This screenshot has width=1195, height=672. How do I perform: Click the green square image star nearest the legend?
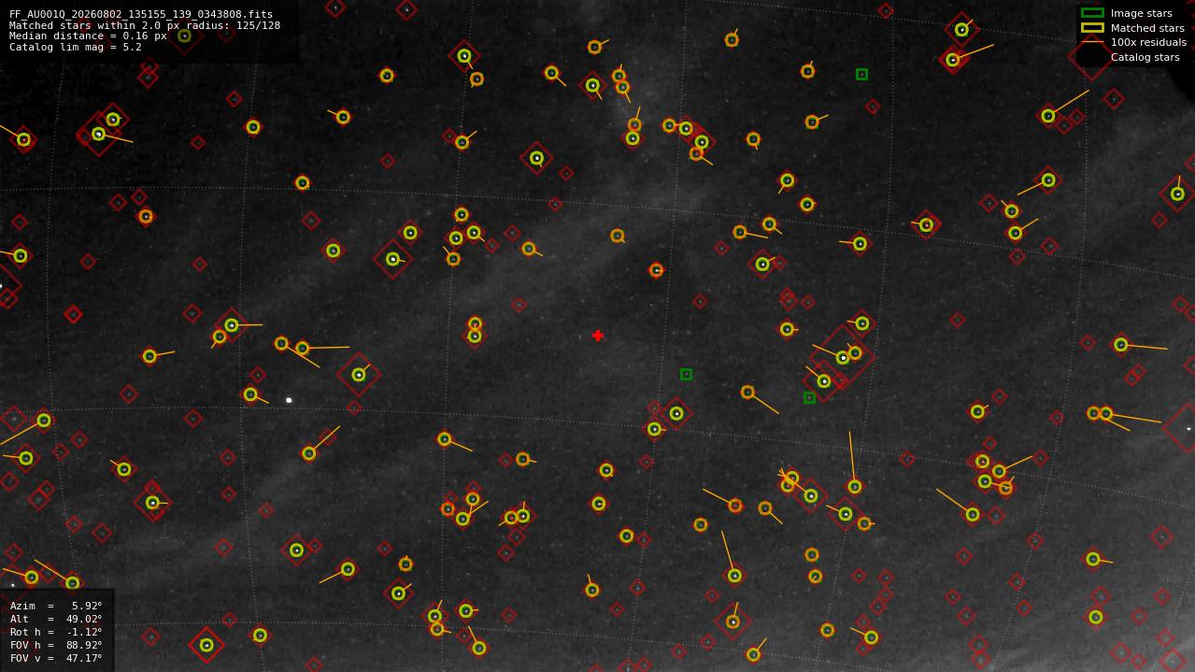861,74
